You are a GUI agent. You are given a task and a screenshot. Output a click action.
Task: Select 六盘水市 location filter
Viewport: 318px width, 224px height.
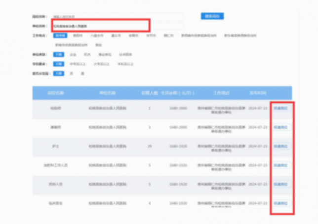[x=96, y=36]
